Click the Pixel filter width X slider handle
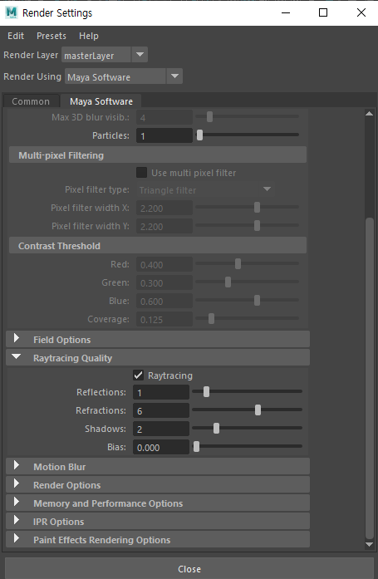 [x=258, y=207]
